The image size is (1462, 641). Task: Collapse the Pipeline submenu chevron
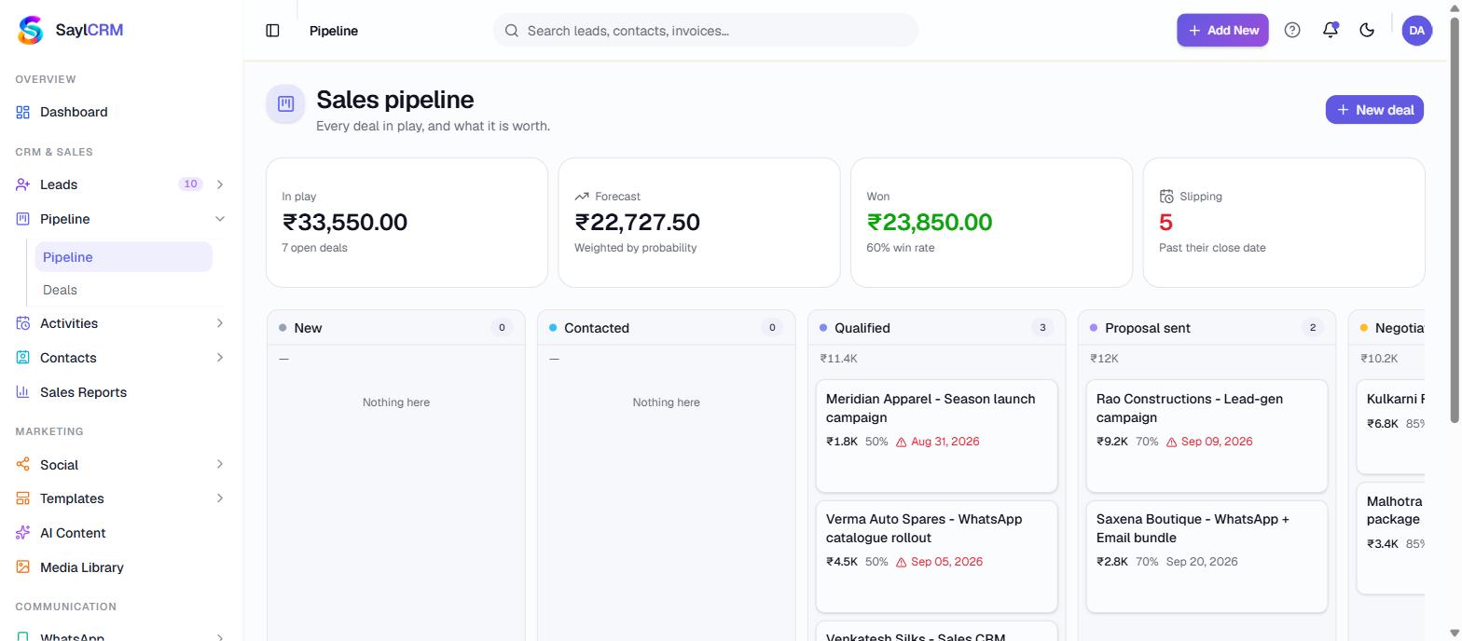coord(220,219)
